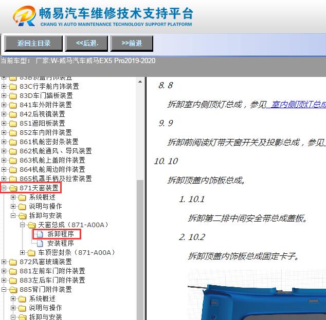Click the text 拆卸顶盖内饰板总成。
Viewport: 326px width, 320px height.
[x=207, y=180]
